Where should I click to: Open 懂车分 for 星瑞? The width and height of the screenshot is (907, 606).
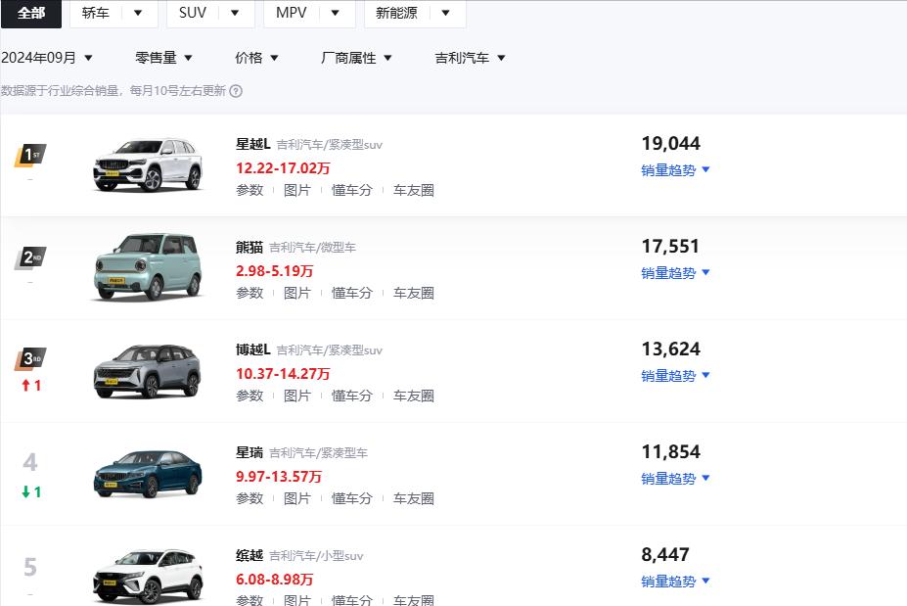click(351, 499)
